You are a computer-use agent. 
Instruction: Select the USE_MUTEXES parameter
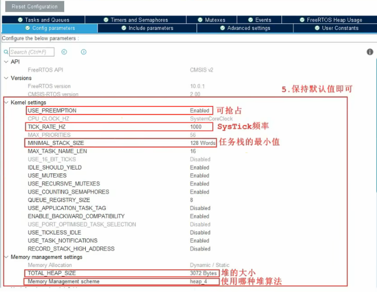[x=47, y=176]
